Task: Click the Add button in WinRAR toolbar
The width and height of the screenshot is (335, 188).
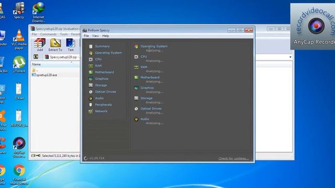Action: pos(40,45)
